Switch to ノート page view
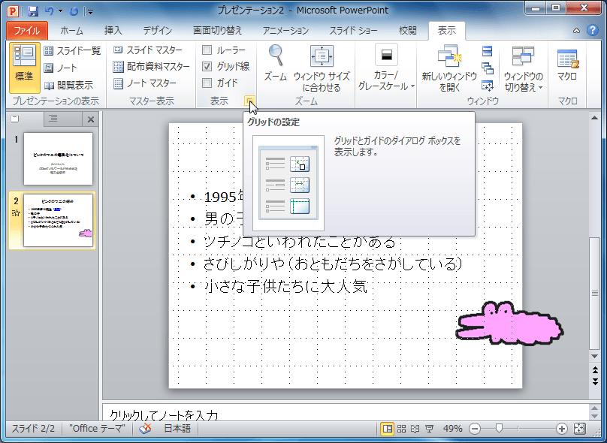 coord(61,68)
